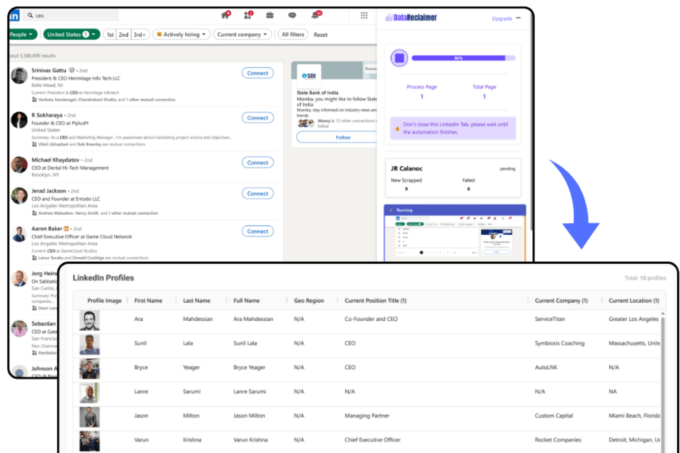Toggle the 1st connections filter
Viewport: 680px width, 453px height.
click(110, 34)
